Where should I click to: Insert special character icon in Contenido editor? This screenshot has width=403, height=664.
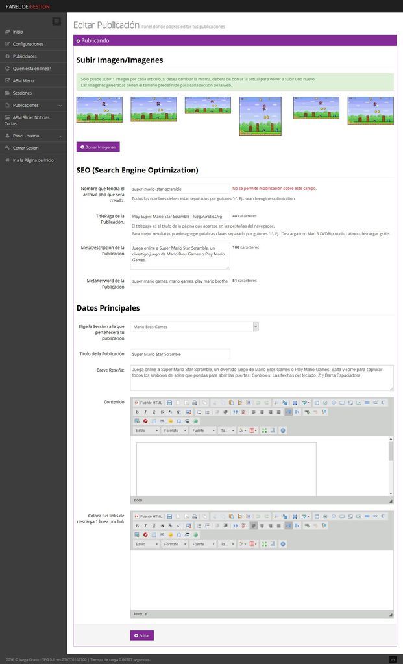(179, 421)
